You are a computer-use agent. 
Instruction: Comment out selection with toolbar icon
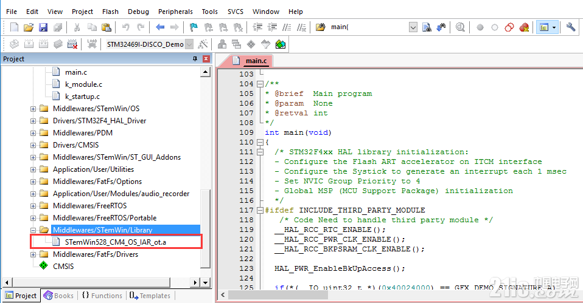(x=287, y=27)
